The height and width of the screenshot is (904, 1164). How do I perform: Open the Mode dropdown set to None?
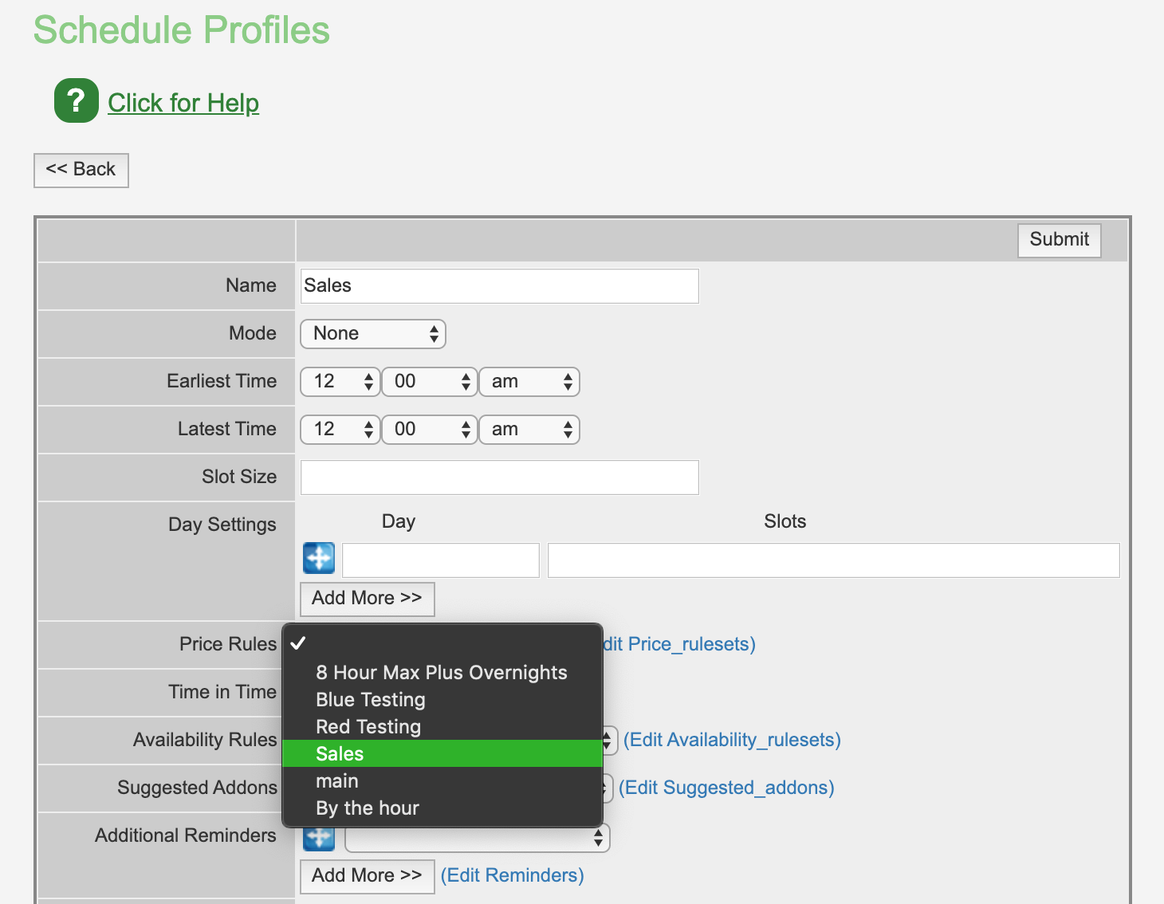(373, 334)
